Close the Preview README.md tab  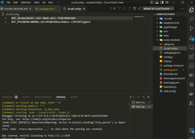click(x=30, y=9)
